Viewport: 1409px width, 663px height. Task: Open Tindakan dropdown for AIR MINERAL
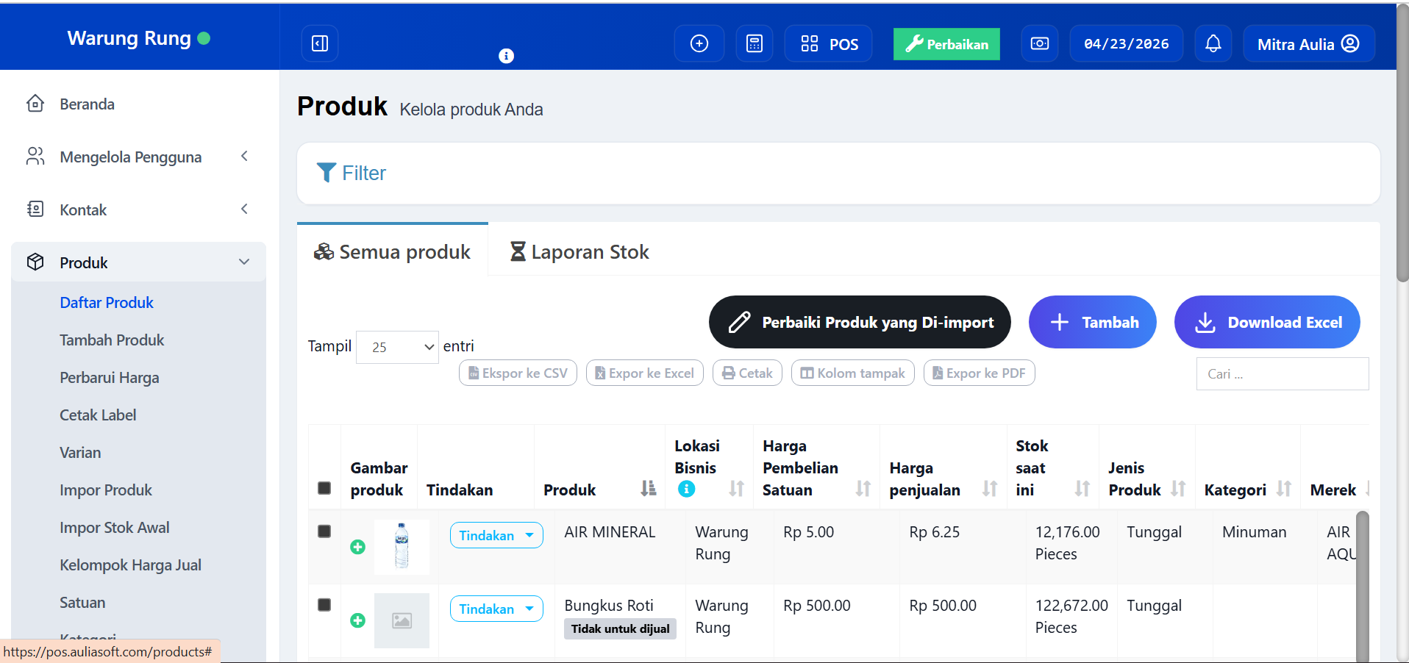pyautogui.click(x=496, y=535)
